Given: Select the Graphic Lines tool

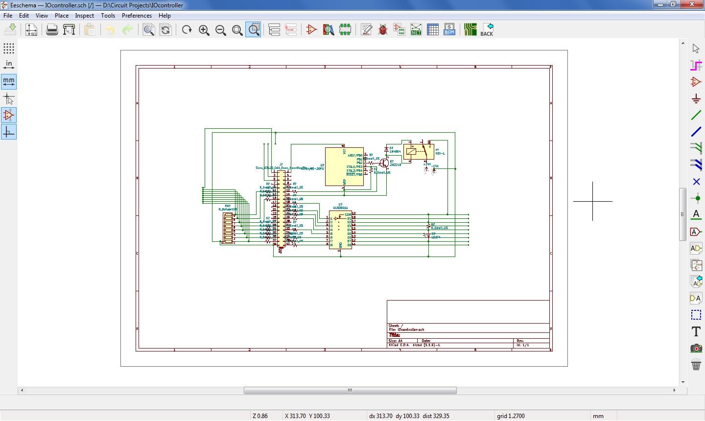Looking at the screenshot, I should [696, 315].
